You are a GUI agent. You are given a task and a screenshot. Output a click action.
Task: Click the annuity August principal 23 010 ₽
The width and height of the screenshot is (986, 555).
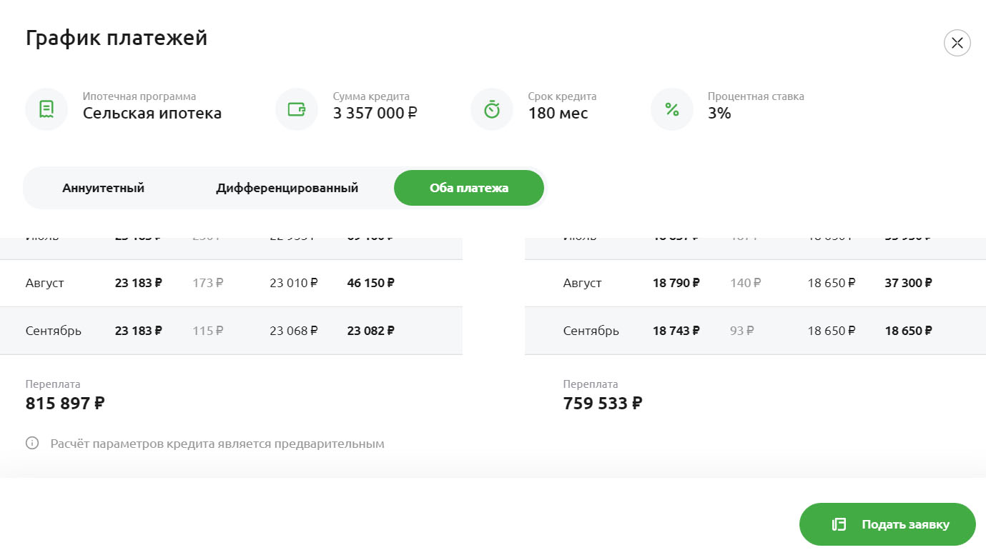pos(294,283)
